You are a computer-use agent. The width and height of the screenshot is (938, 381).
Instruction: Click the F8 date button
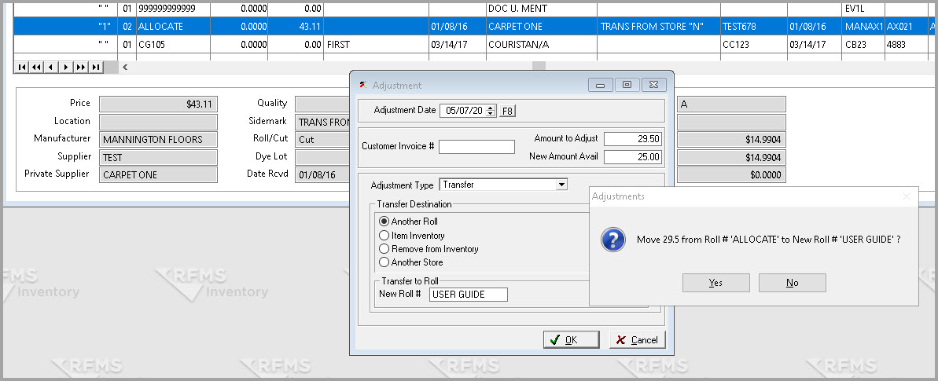pos(507,111)
